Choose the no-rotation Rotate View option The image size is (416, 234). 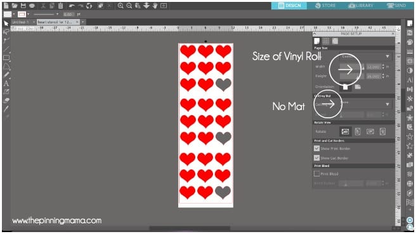[x=345, y=132]
